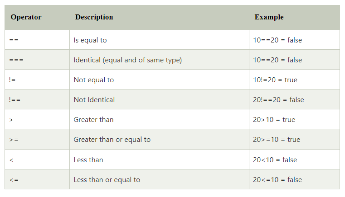
Task: Select the "Not equal to" description
Action: click(94, 80)
